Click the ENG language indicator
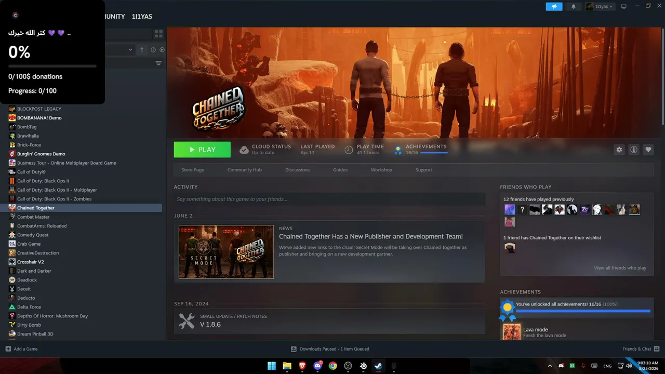This screenshot has width=665, height=374. coord(607,366)
